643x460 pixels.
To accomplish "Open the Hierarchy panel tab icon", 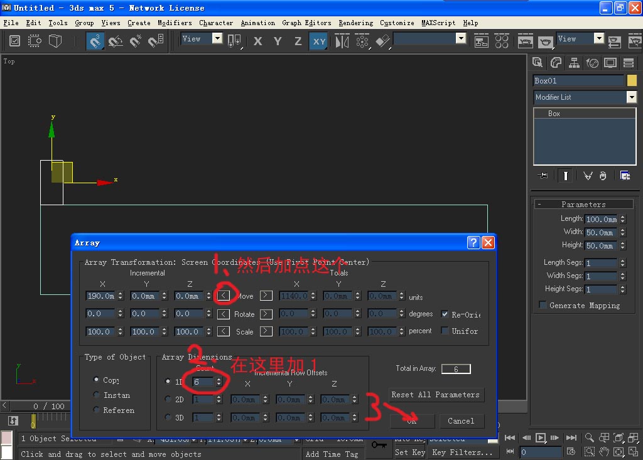I will click(574, 63).
